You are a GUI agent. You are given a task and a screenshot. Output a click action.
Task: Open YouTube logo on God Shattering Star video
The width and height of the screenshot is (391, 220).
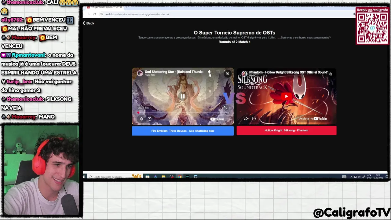[217, 119]
